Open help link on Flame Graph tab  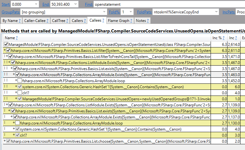[131, 21]
